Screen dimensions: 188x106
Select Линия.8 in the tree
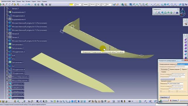pyautogui.click(x=15, y=34)
